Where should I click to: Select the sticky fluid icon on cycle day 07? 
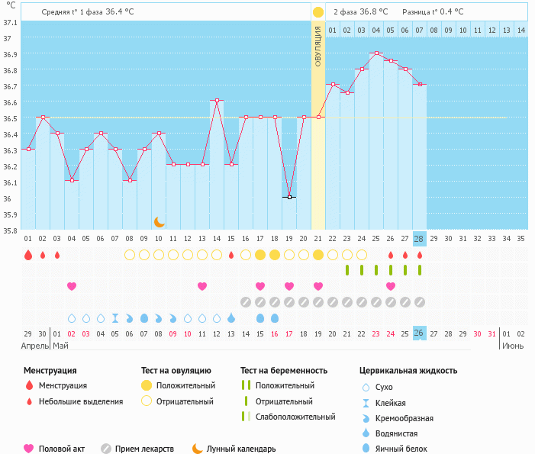tap(115, 317)
